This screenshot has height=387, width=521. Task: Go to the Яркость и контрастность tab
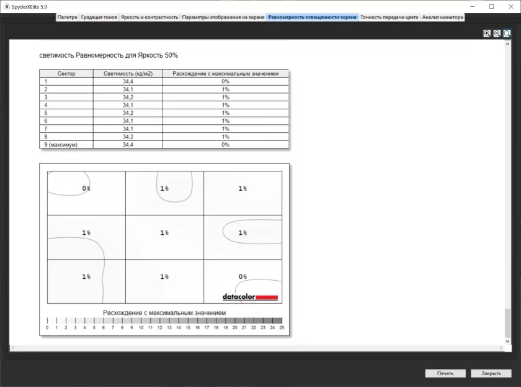click(149, 17)
